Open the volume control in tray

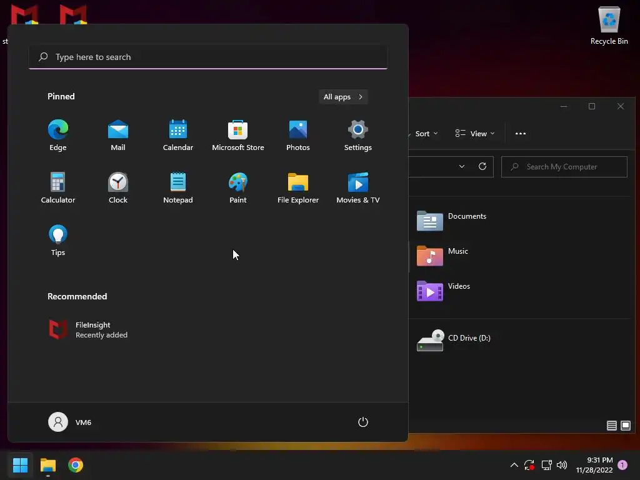point(562,465)
